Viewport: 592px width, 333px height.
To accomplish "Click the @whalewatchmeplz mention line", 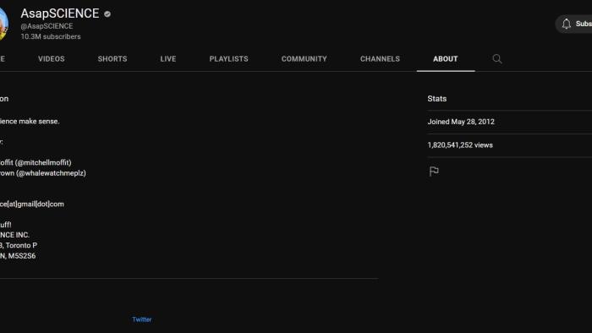I will [x=42, y=173].
